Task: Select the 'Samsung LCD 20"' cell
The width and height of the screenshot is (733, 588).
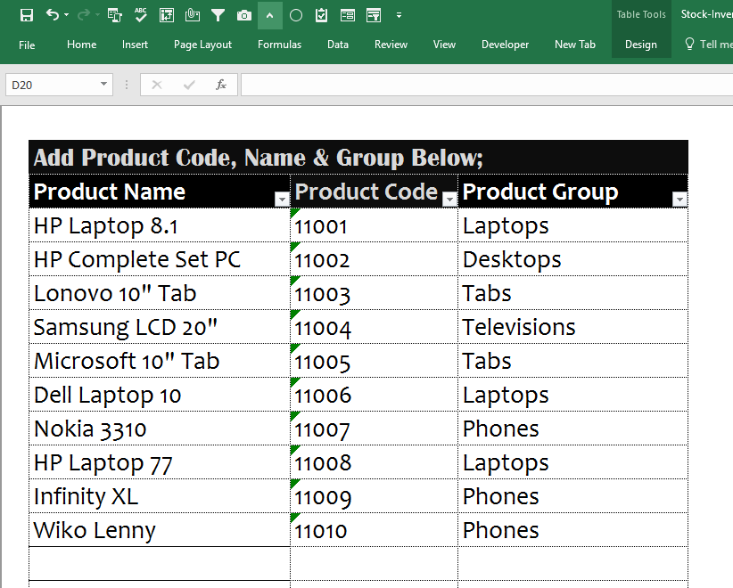Action: (160, 327)
